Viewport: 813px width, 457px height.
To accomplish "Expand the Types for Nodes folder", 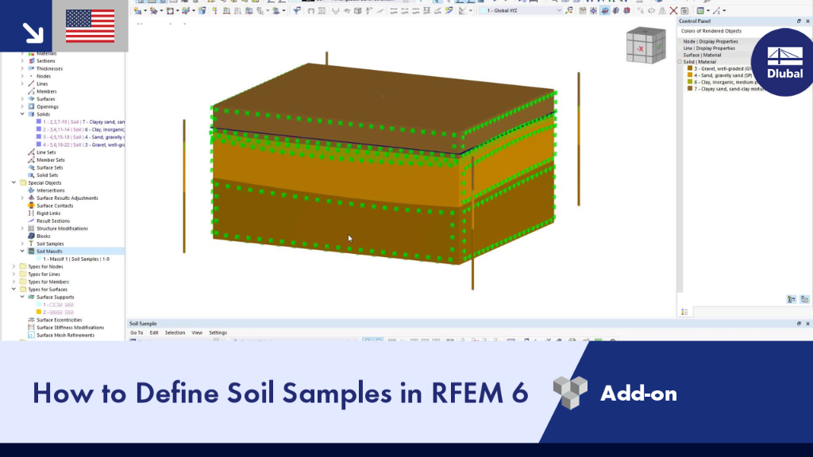I will pos(14,267).
